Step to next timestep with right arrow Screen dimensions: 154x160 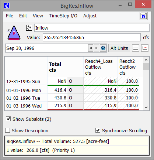point(96,48)
